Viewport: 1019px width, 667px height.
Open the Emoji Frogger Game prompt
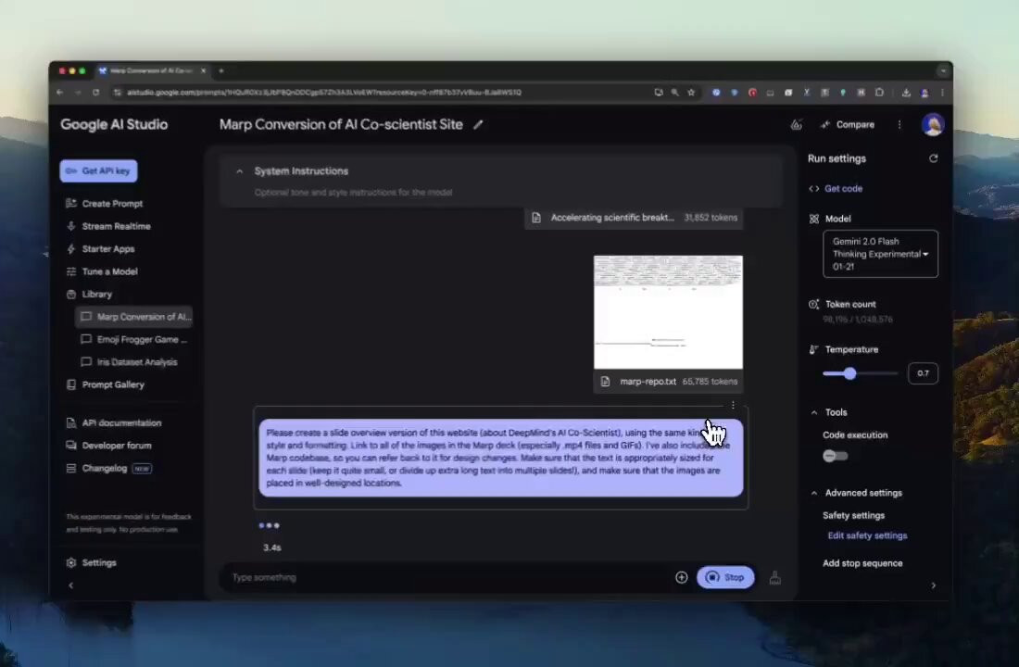point(134,339)
